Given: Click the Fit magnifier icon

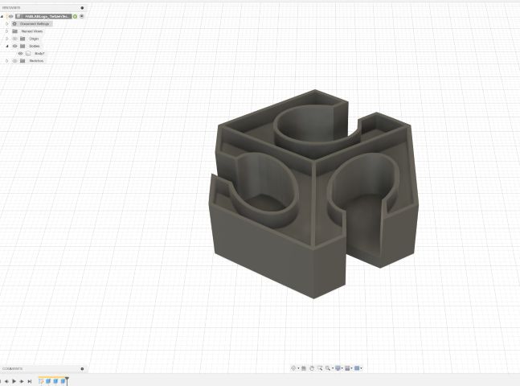Looking at the screenshot, I should pyautogui.click(x=328, y=368).
